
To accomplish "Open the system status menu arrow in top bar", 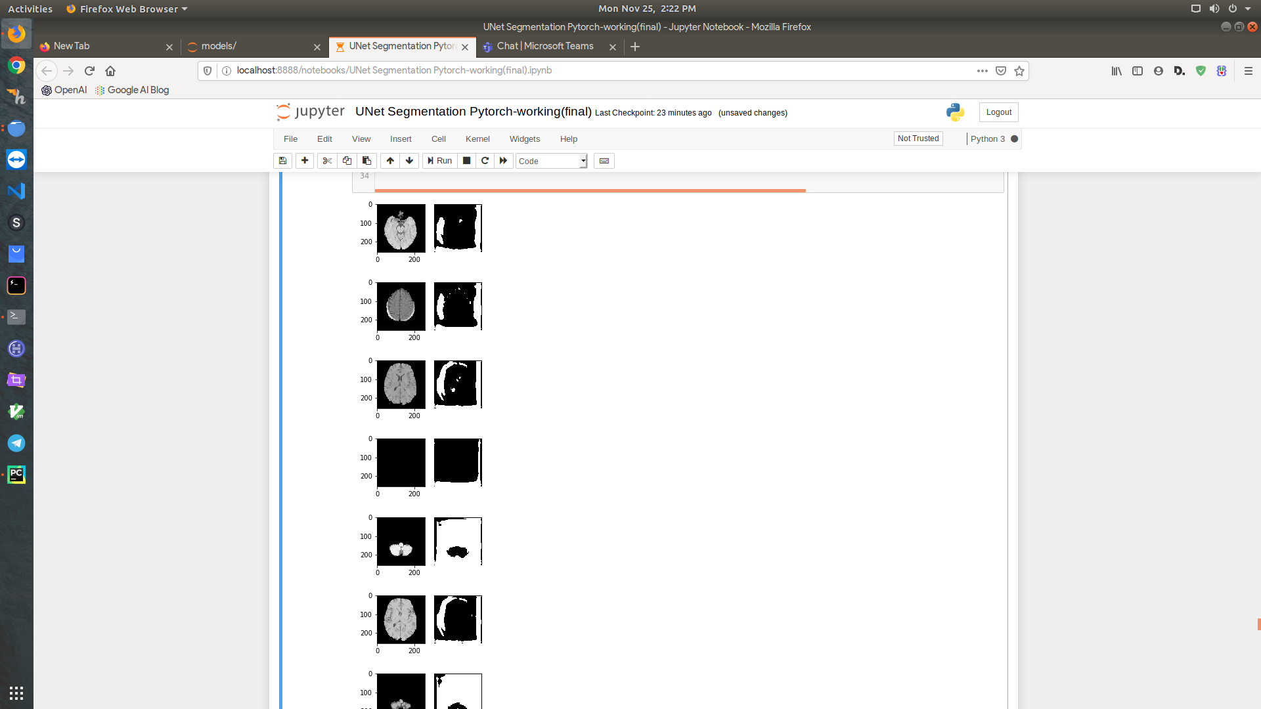I will pos(1248,9).
